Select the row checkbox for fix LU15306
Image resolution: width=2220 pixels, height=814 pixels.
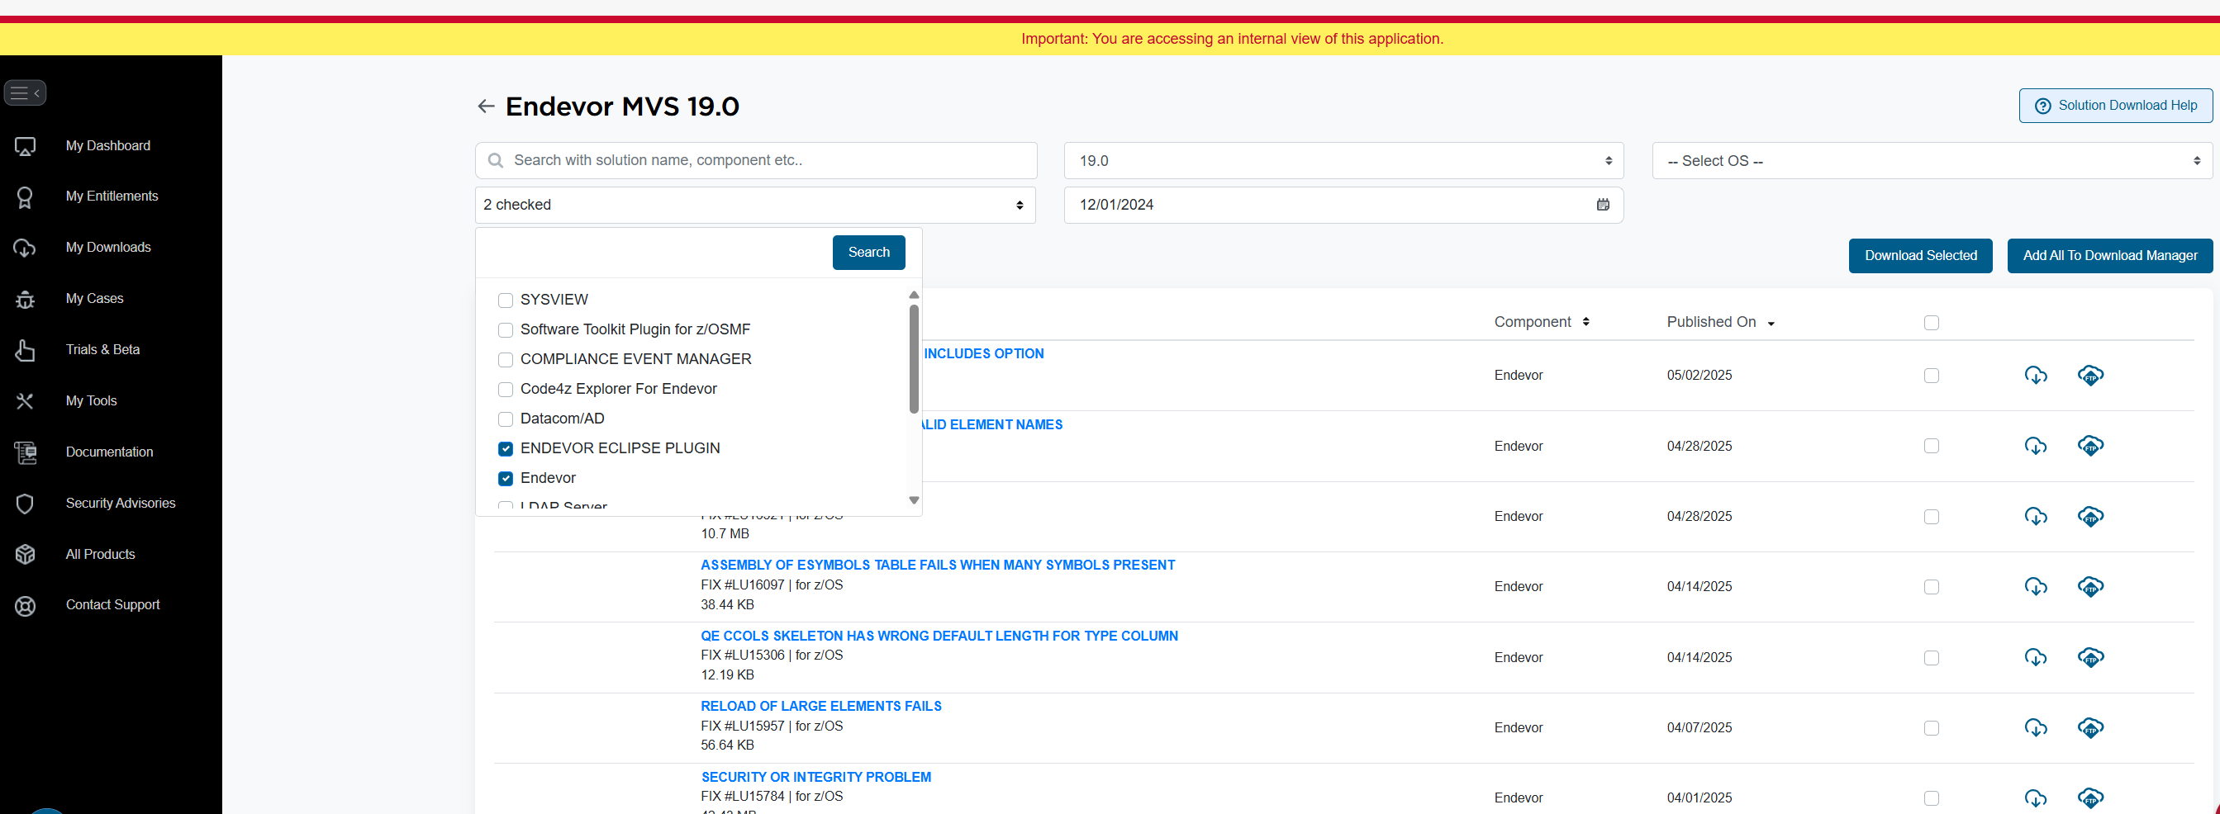(x=1932, y=658)
